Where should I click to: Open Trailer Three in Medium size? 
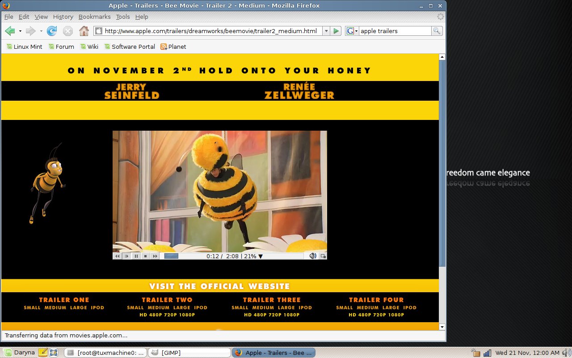(x=263, y=308)
